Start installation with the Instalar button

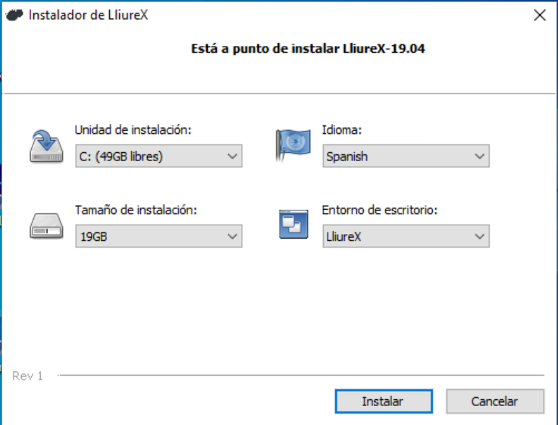click(383, 401)
